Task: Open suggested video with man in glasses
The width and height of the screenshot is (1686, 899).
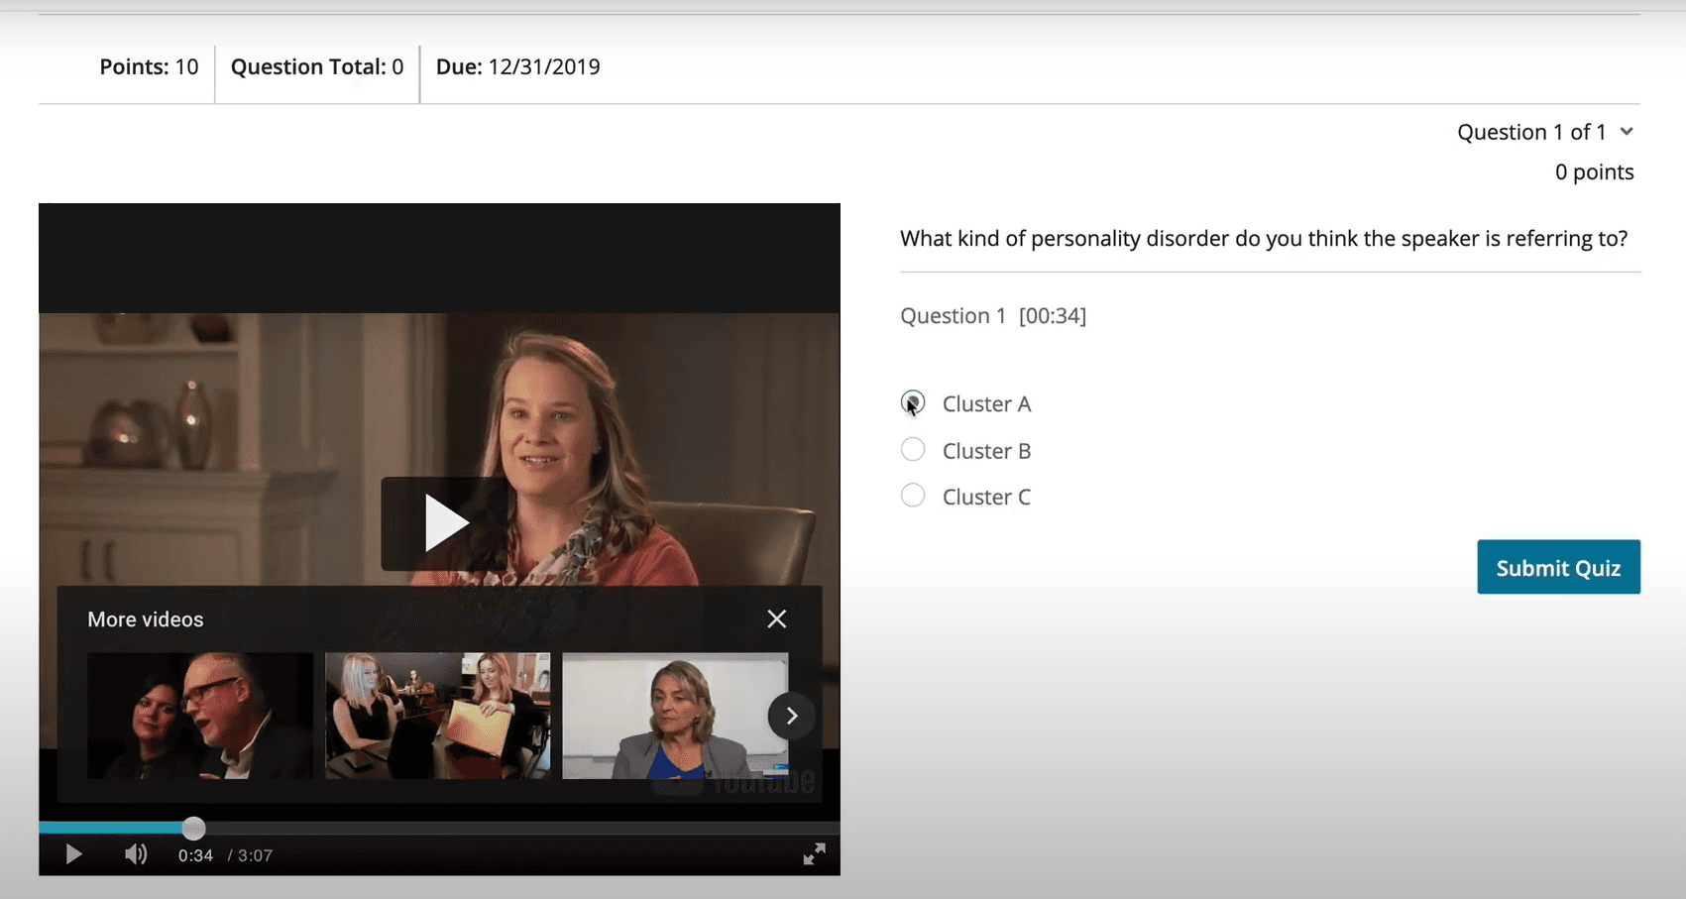Action: (x=200, y=716)
